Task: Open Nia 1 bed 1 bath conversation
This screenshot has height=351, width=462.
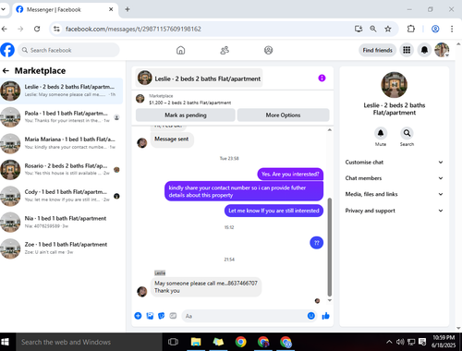Action: pyautogui.click(x=62, y=222)
